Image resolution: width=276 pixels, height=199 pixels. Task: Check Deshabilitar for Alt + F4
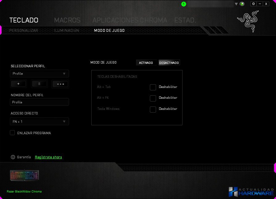153,98
